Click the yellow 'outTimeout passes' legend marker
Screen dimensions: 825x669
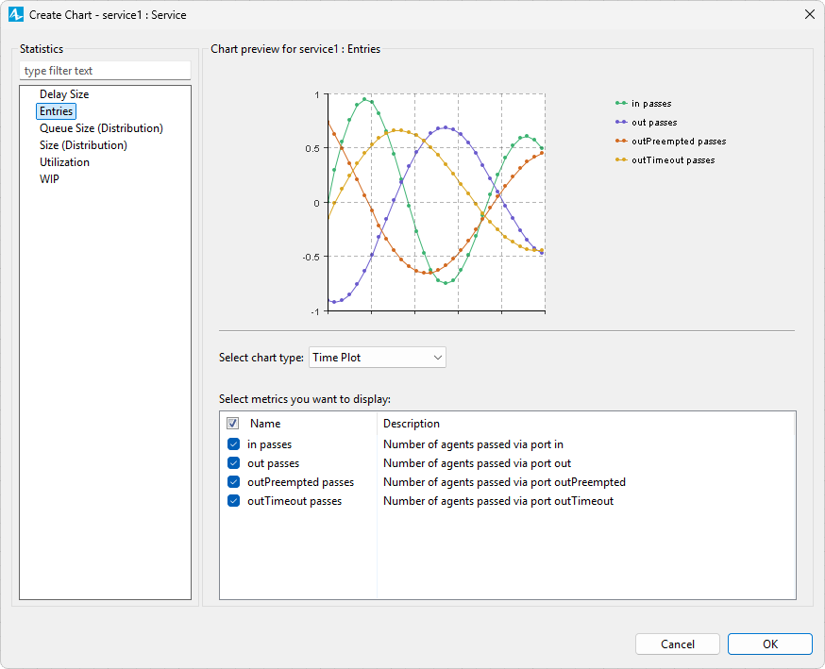(x=620, y=159)
